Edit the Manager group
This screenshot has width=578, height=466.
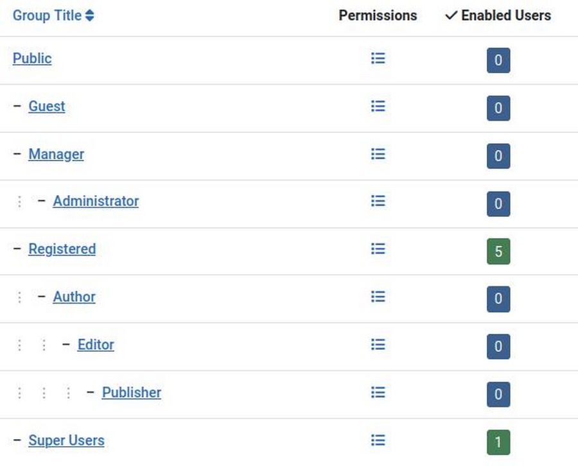56,154
